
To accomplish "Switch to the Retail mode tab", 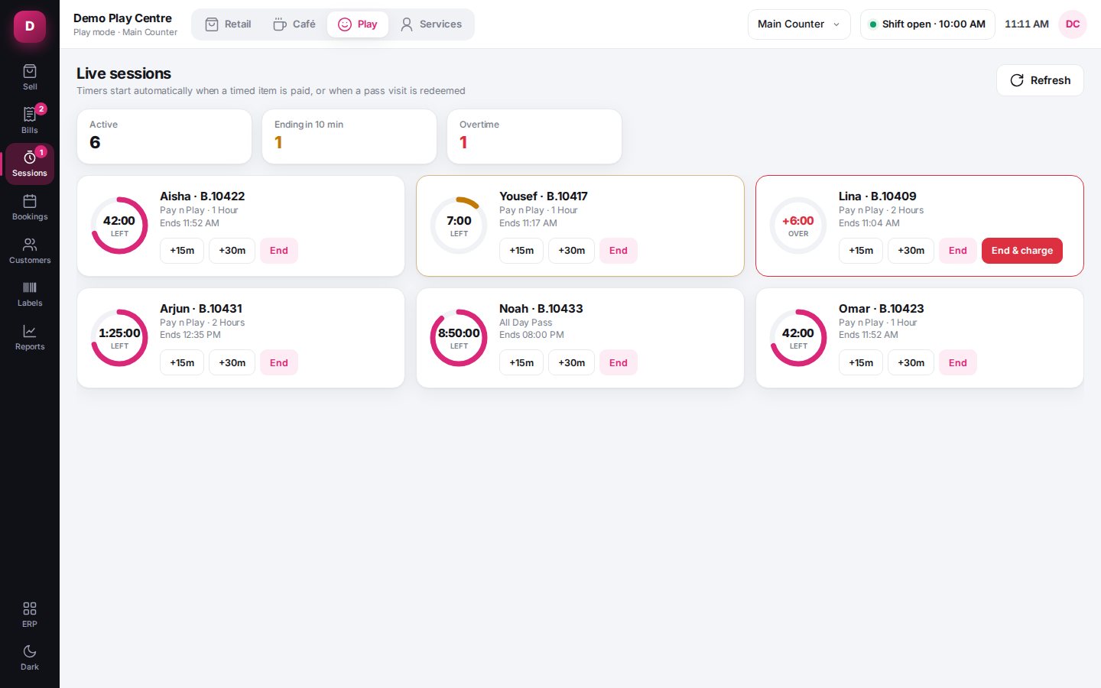I will coord(228,24).
